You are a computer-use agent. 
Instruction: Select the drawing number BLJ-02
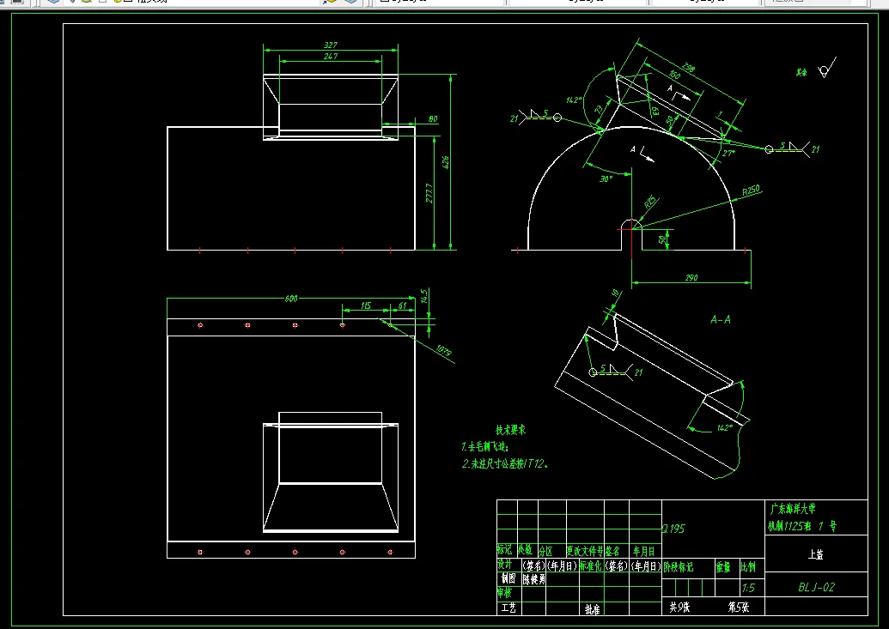[x=817, y=587]
